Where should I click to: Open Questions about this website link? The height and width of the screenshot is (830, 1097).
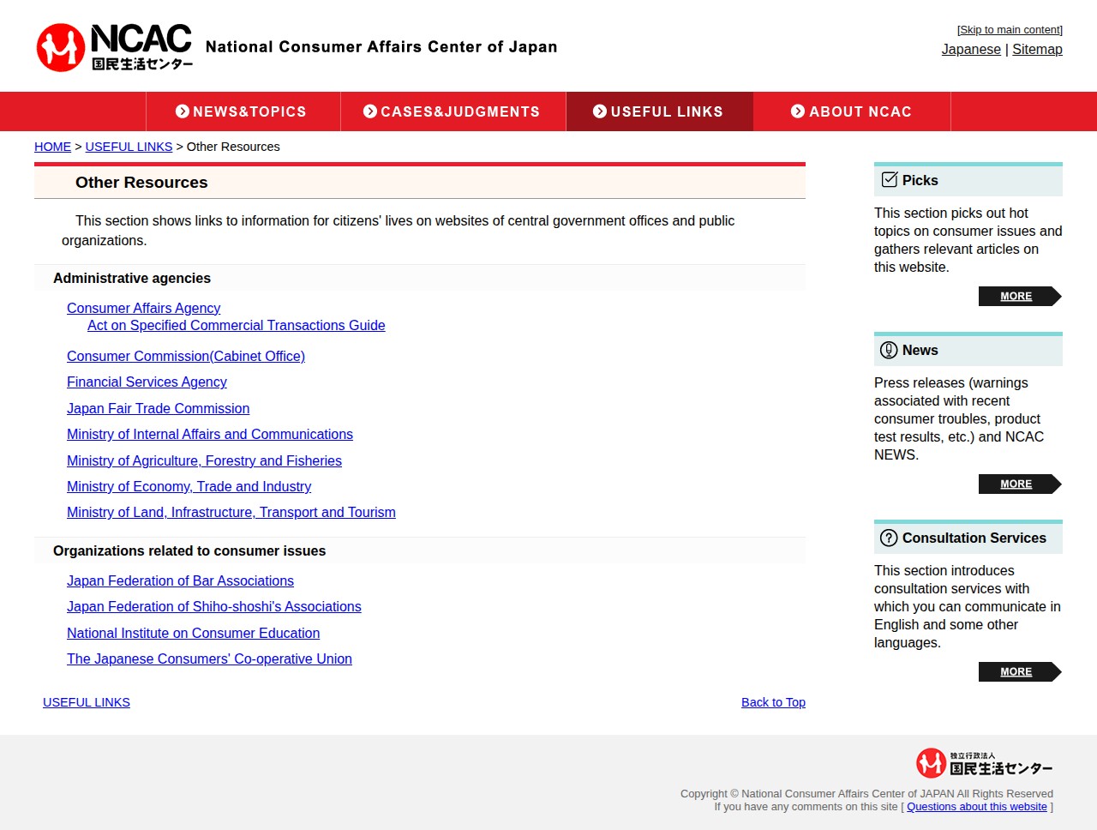[x=977, y=806]
